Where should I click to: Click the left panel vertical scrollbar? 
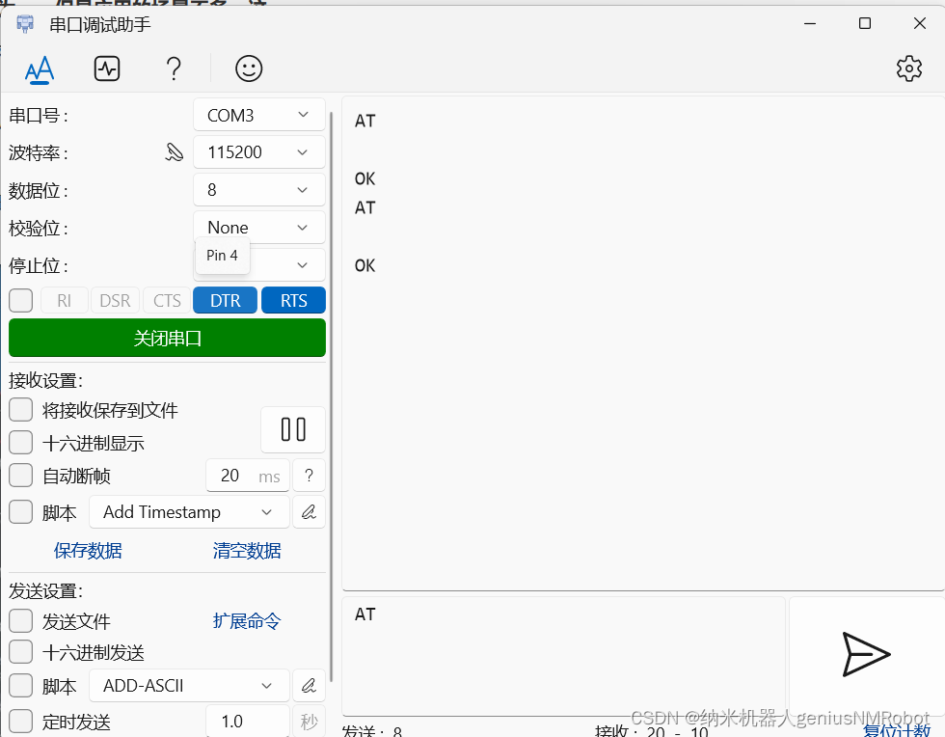tap(332, 398)
